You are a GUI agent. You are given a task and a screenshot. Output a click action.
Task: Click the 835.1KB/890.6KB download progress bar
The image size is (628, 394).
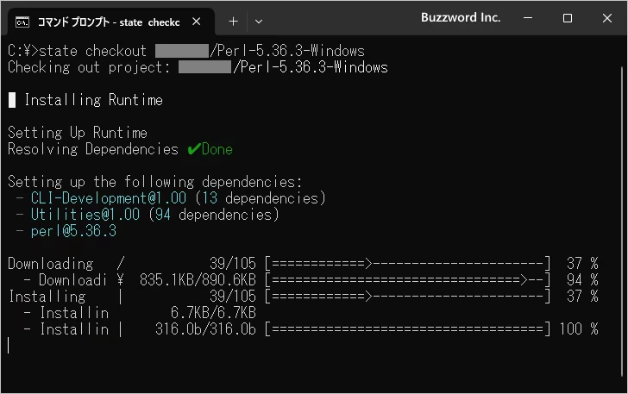(x=408, y=280)
